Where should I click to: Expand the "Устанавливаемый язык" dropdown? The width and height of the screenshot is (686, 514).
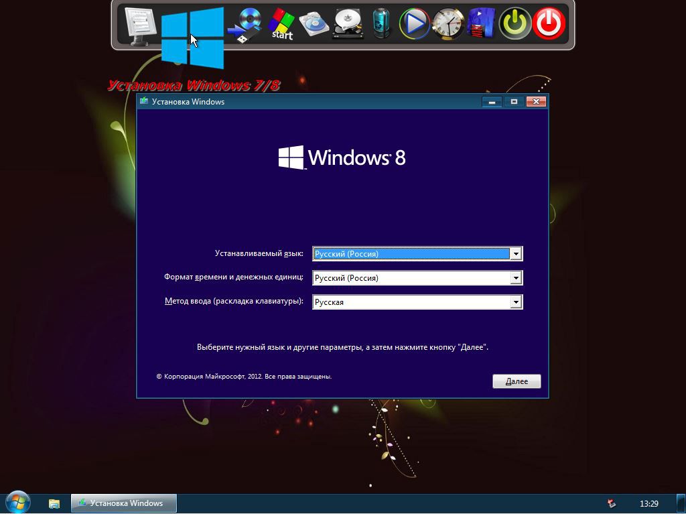517,253
